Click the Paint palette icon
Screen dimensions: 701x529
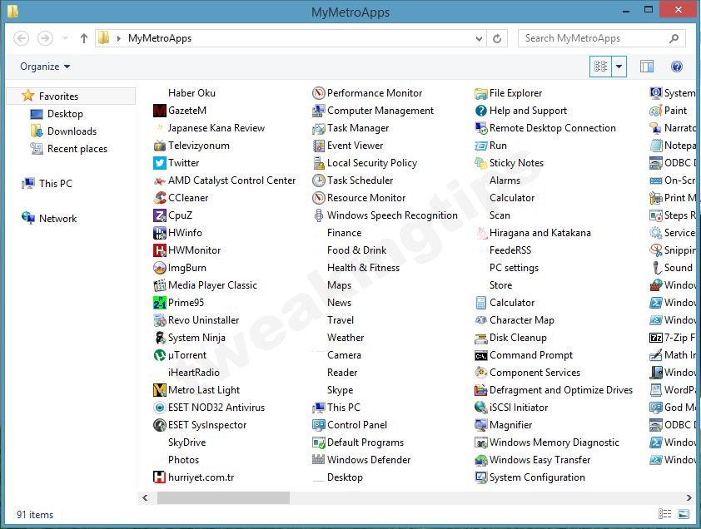click(656, 111)
